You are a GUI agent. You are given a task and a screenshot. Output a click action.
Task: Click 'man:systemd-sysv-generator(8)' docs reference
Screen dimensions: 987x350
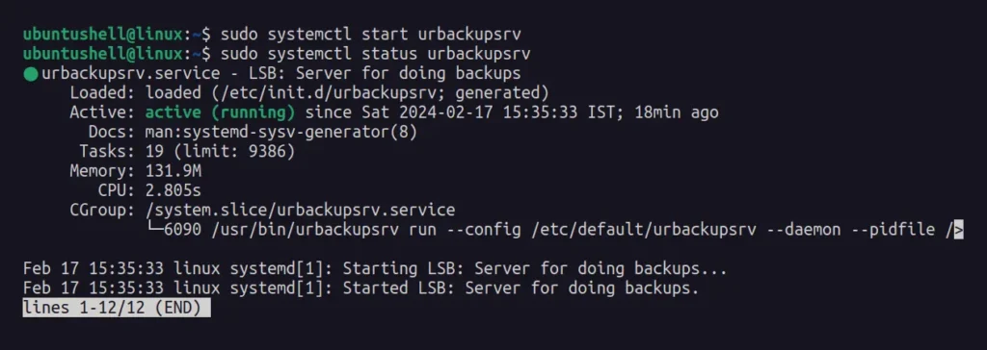pos(281,133)
